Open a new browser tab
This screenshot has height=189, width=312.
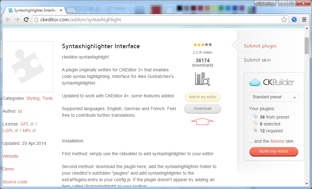point(71,10)
